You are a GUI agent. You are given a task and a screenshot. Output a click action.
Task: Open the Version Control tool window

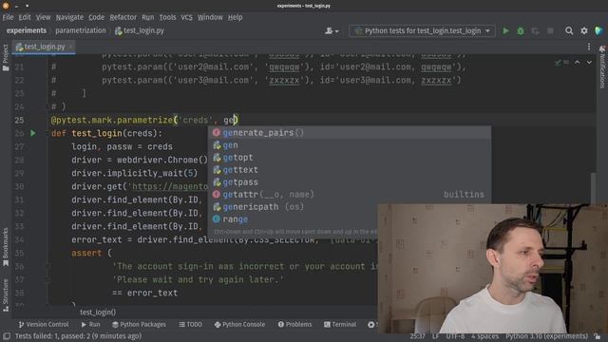click(44, 324)
